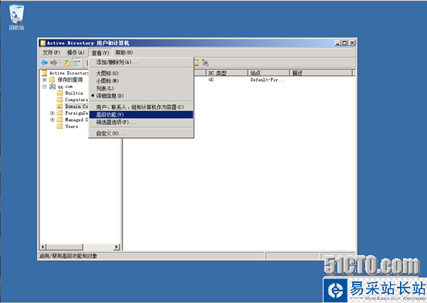This screenshot has height=303, width=427.
Task: Click the 描述 column header
Action: (x=320, y=72)
